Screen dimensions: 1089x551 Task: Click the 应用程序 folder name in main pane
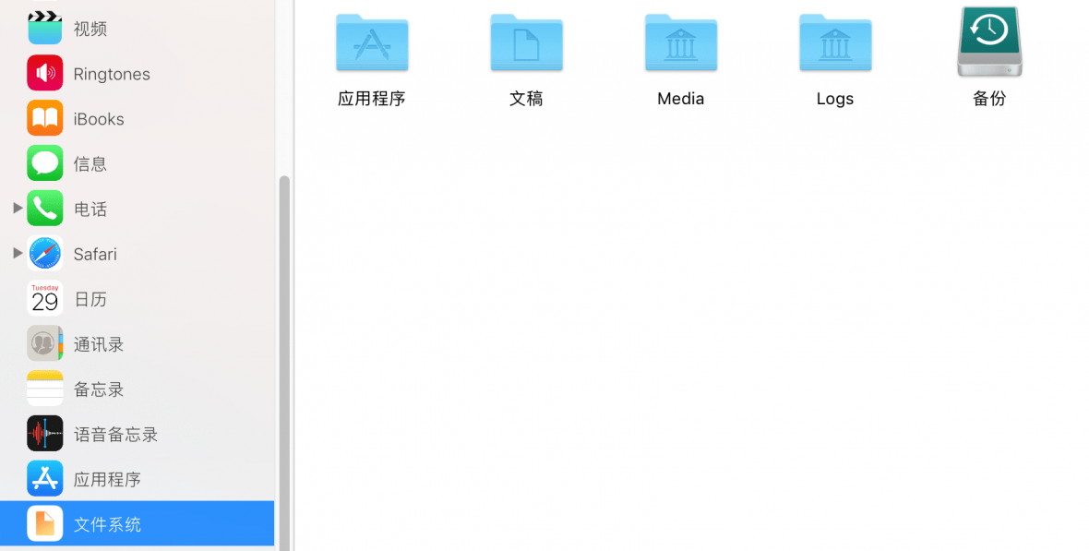372,99
